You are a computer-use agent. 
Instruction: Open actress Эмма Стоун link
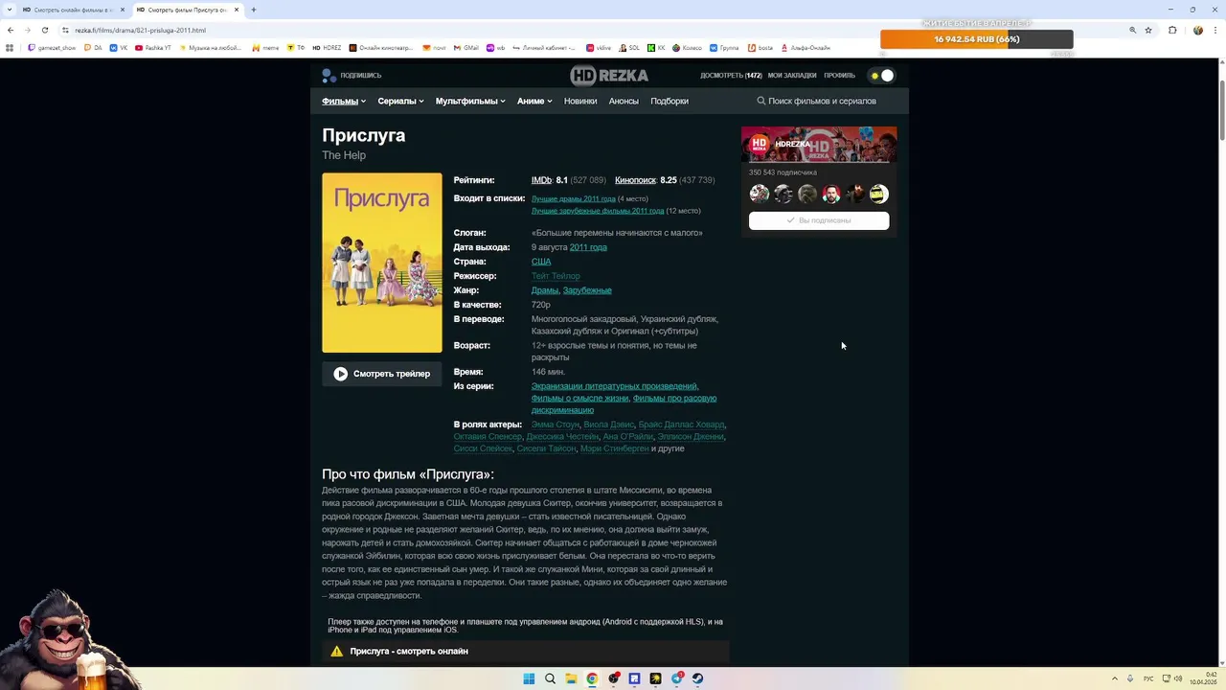[556, 425]
